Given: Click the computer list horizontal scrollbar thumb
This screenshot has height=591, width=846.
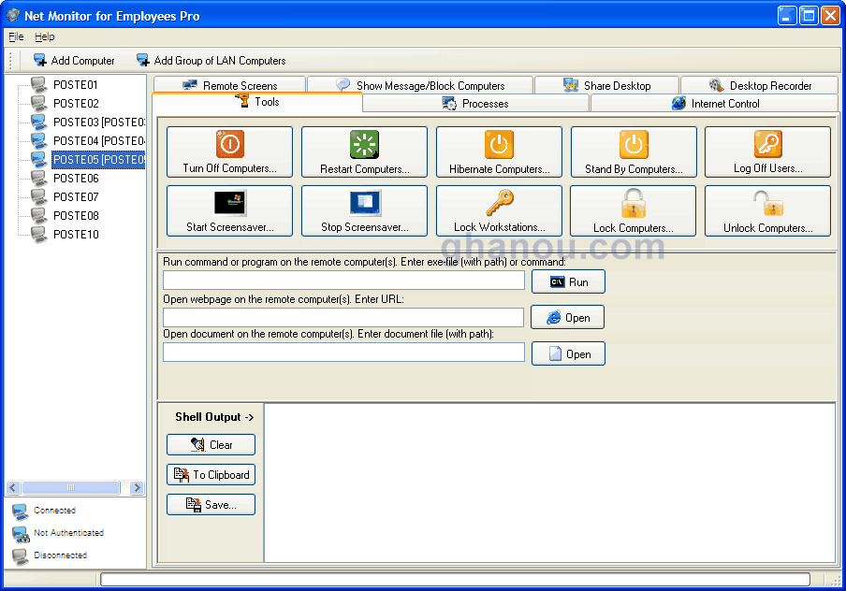Looking at the screenshot, I should tap(71, 487).
